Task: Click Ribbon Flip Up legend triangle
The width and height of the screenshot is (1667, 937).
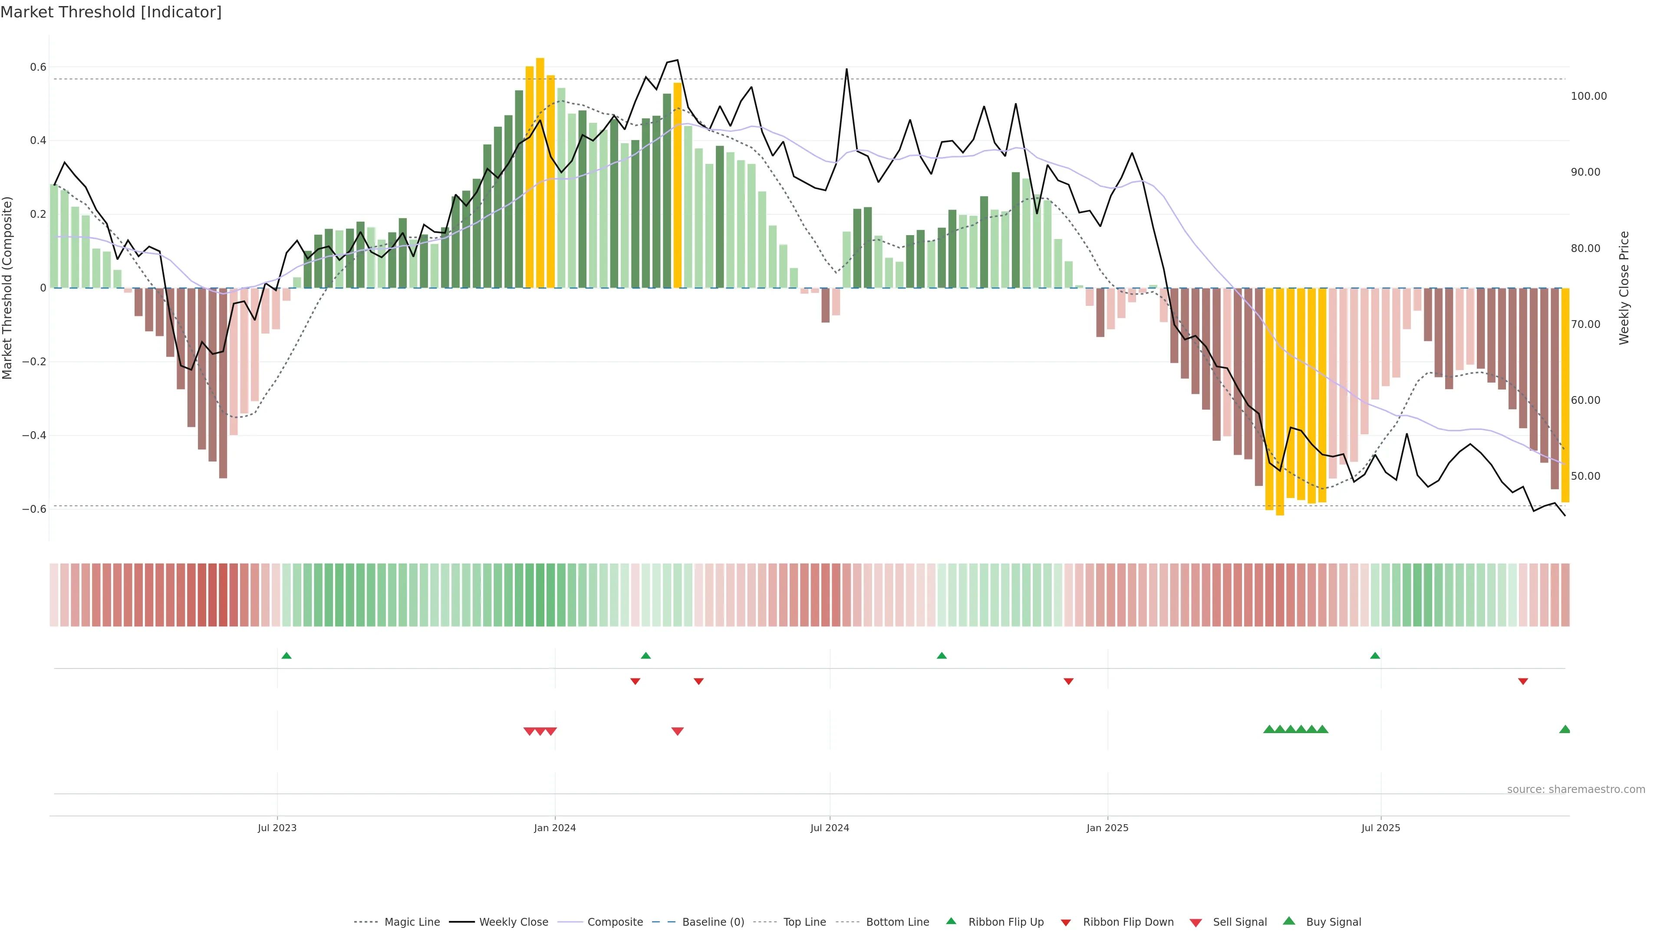Action: coord(951,921)
